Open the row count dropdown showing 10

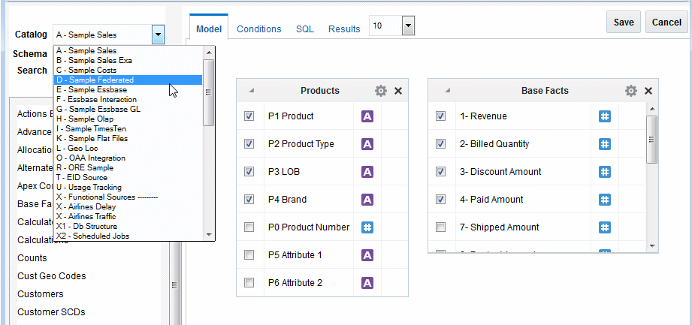pyautogui.click(x=408, y=26)
